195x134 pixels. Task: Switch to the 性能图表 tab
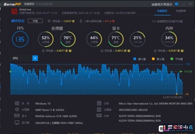pos(181,11)
